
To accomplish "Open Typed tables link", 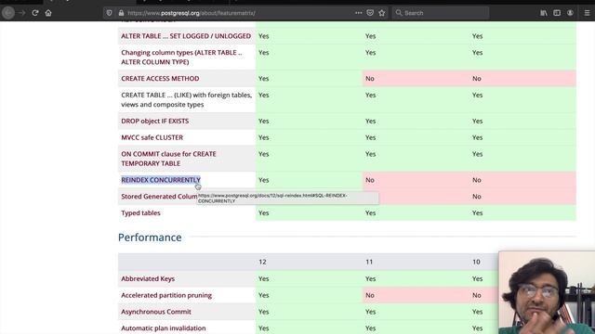I will click(x=140, y=212).
